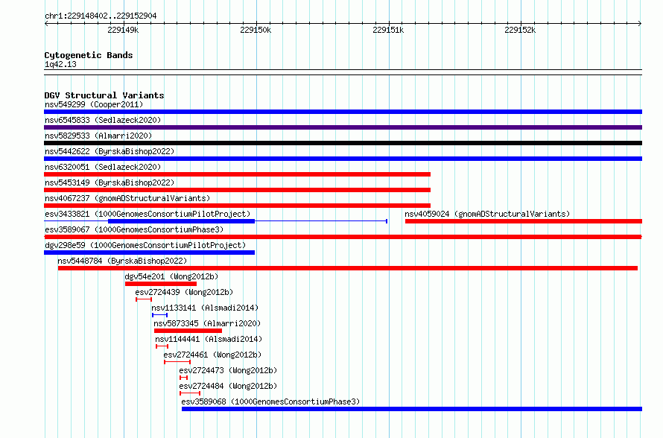The width and height of the screenshot is (663, 438).
Task: Open nsv1133141 (Alsmadi2014) label
Action: click(205, 308)
